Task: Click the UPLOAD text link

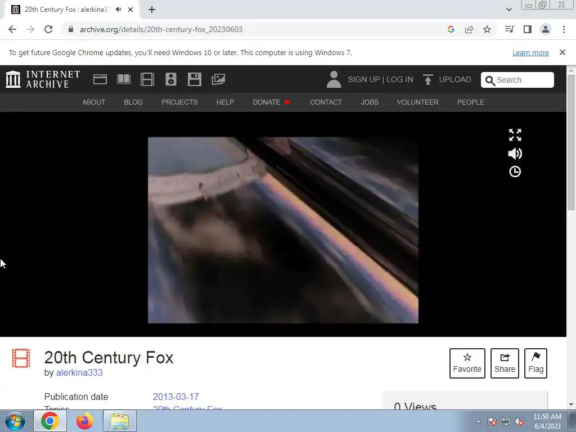Action: 455,79
